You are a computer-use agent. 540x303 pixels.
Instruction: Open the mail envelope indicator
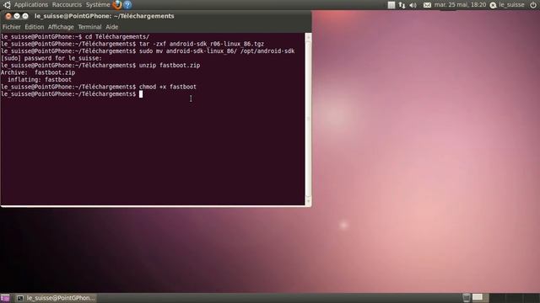pyautogui.click(x=427, y=5)
